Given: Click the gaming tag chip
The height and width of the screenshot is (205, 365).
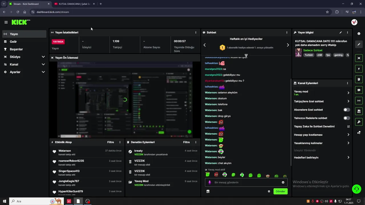Looking at the screenshot, I should tap(338, 55).
